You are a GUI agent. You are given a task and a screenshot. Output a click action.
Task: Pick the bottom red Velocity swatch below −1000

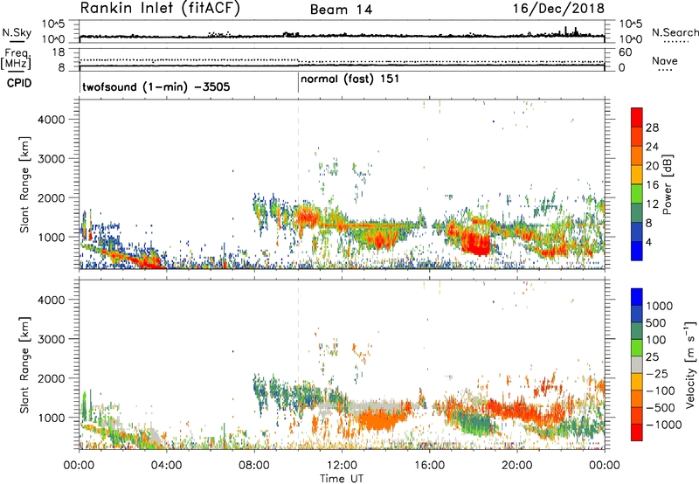point(637,432)
